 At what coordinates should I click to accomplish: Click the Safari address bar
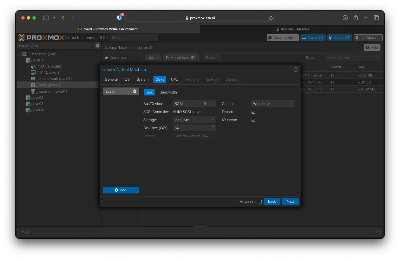[x=200, y=18]
